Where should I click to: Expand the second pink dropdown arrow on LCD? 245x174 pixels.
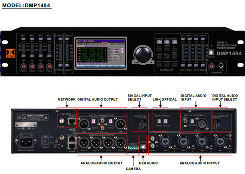[x=122, y=52]
